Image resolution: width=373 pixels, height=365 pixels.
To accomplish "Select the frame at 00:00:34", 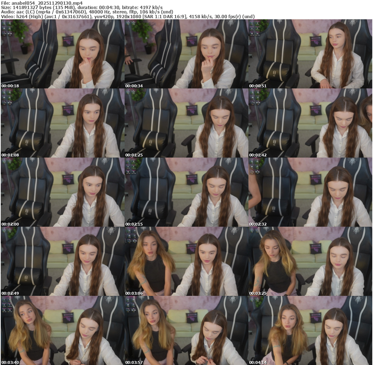I will 186,54.
